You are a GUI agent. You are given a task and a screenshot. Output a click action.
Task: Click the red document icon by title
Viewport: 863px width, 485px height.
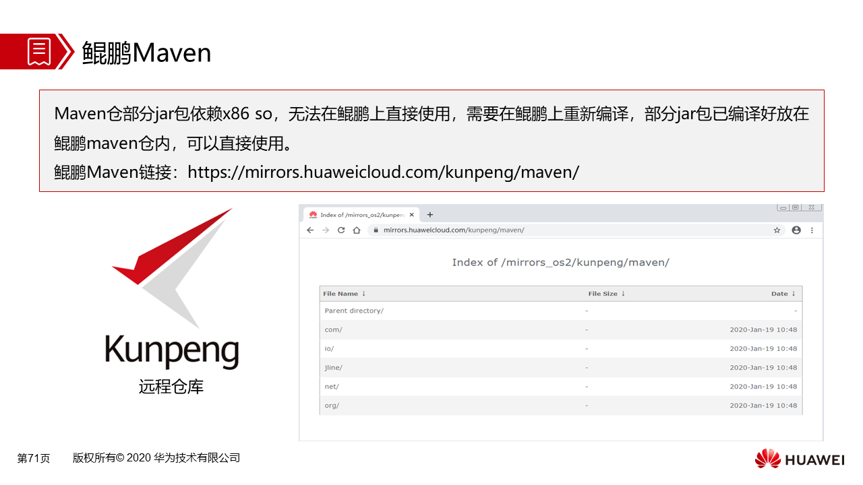39,52
